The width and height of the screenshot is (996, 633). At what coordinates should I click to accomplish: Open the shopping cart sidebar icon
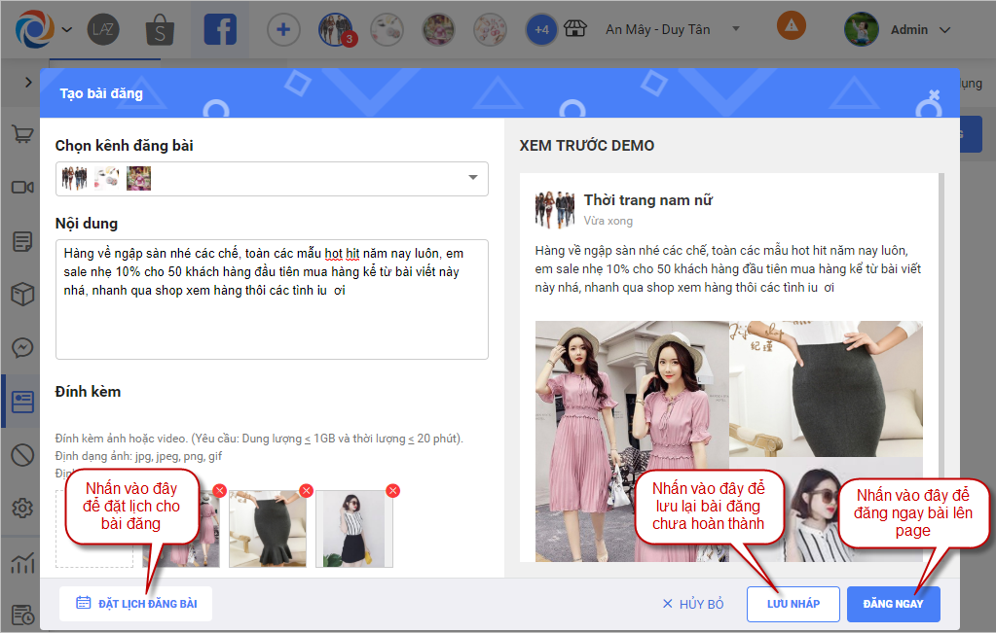tap(21, 134)
